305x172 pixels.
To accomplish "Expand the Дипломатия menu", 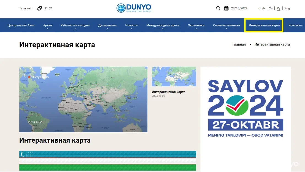I will pyautogui.click(x=107, y=25).
